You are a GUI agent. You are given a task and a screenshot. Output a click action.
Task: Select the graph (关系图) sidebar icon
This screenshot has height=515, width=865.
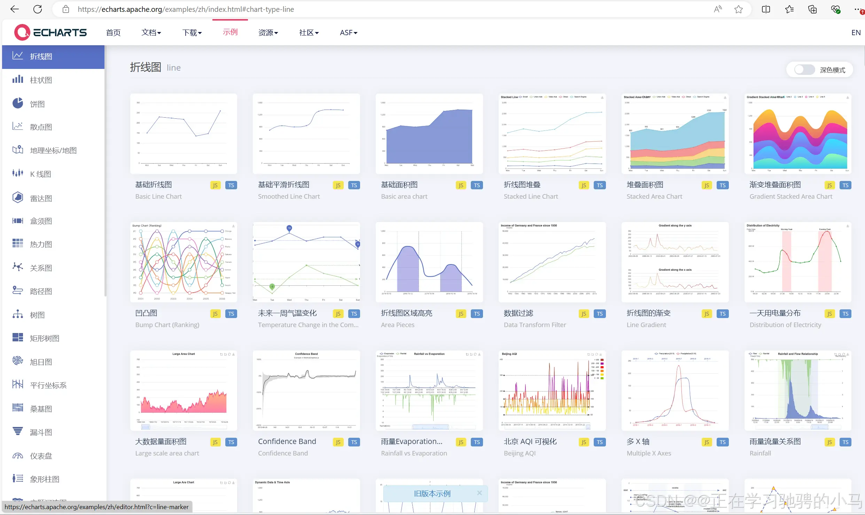click(18, 267)
